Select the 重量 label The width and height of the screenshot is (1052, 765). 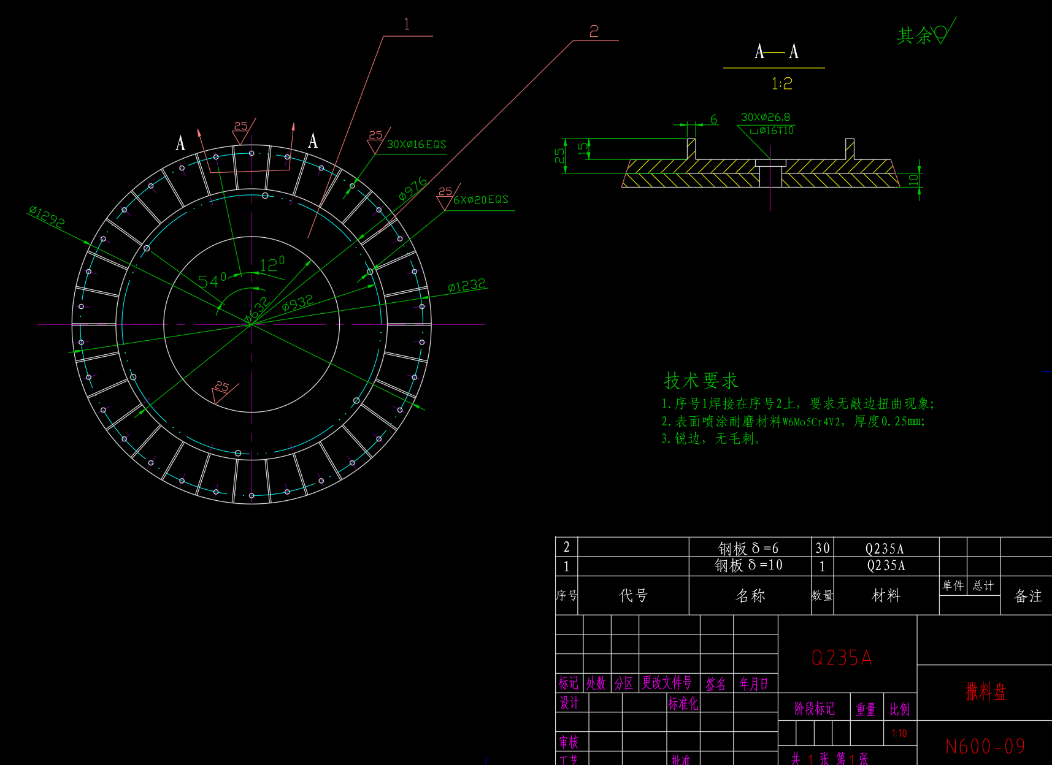pos(866,710)
